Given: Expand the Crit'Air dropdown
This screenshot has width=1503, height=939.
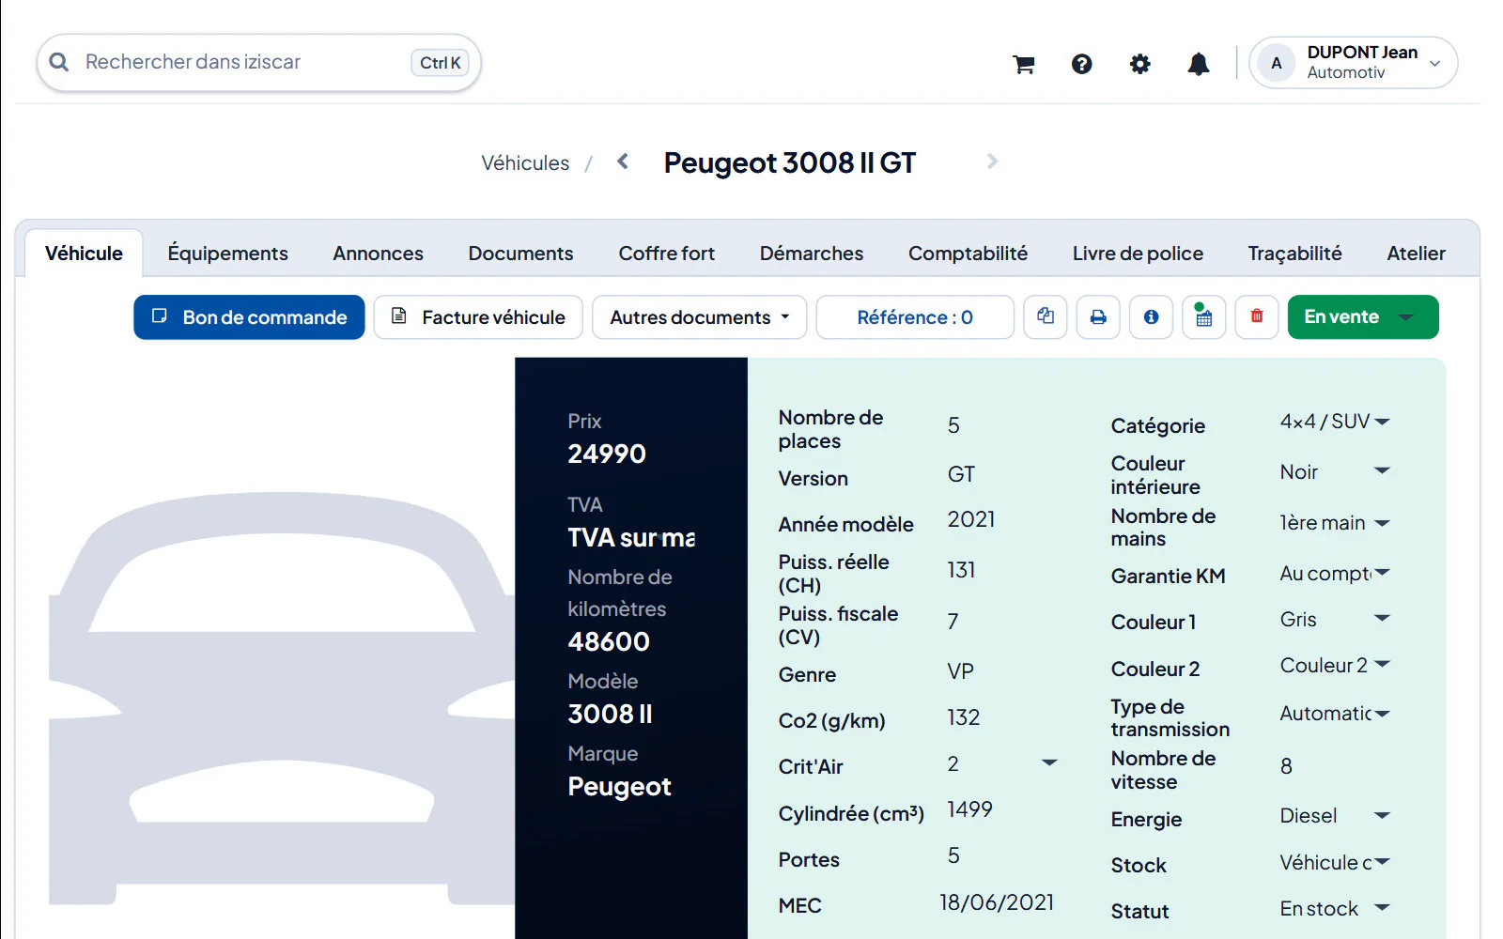Looking at the screenshot, I should point(1002,763).
